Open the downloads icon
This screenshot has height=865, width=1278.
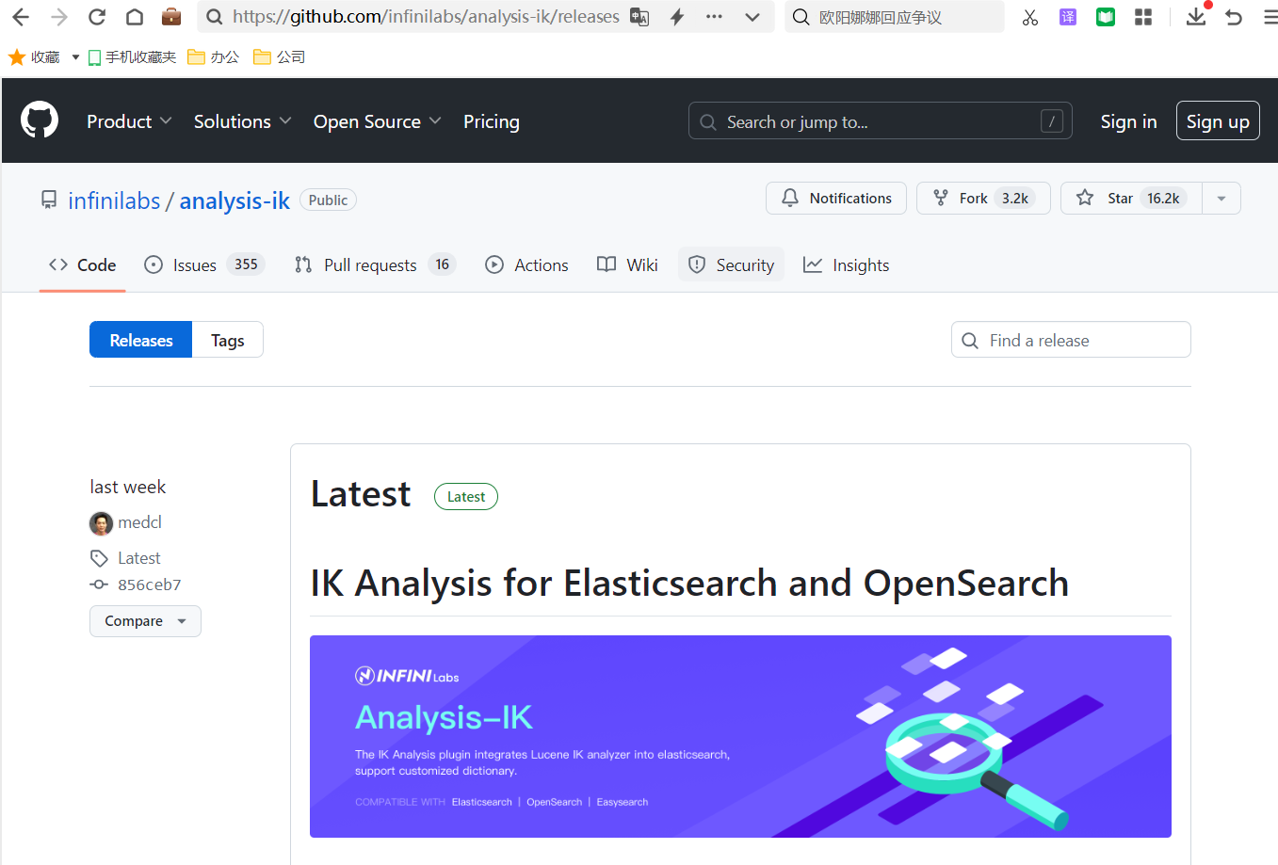(1196, 16)
